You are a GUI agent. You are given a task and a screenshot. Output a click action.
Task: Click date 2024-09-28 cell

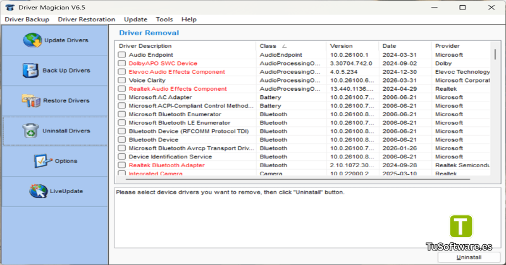click(x=400, y=165)
